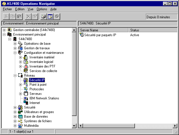
Task: Open the Vue menu
Action: click(x=30, y=9)
